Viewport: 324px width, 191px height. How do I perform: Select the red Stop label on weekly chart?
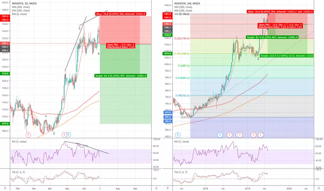pyautogui.click(x=280, y=12)
